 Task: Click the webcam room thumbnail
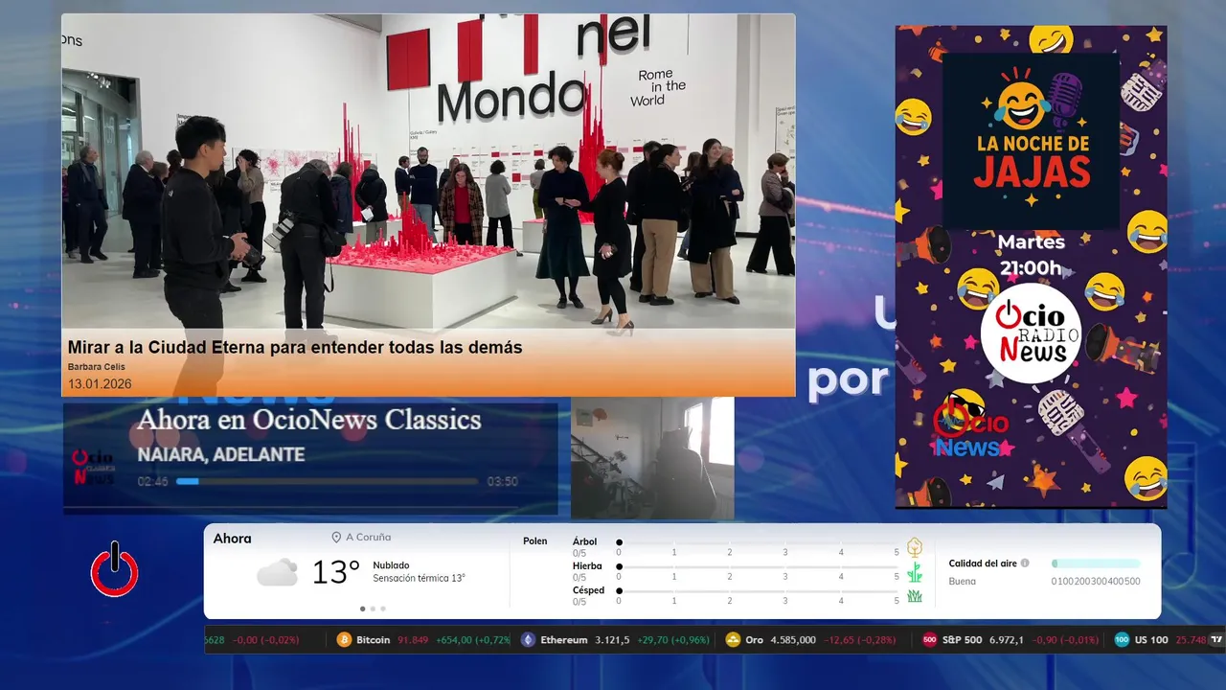tap(652, 458)
